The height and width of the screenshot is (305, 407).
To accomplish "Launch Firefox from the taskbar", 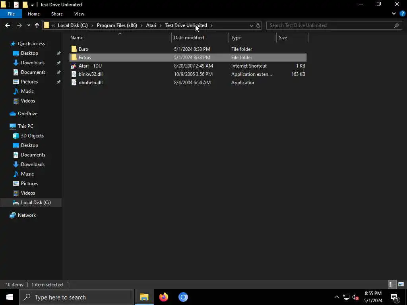I will click(163, 297).
